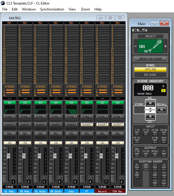Open Custom Fader bank C6

[164, 184]
